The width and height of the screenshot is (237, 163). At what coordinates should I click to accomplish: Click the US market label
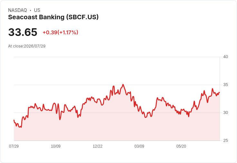[x=37, y=10]
